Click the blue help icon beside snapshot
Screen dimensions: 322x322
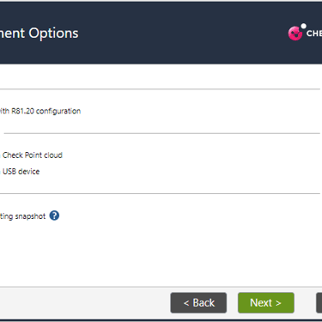tap(54, 216)
